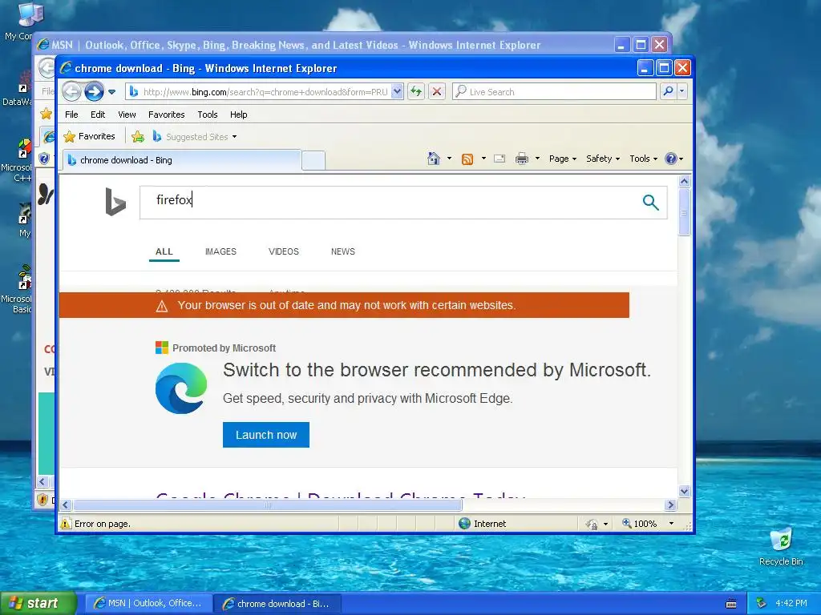Click the vertical scrollbar down arrow
Screen dimensions: 821x615
685,491
